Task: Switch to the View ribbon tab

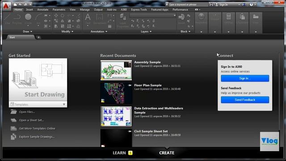Action: 72,9
